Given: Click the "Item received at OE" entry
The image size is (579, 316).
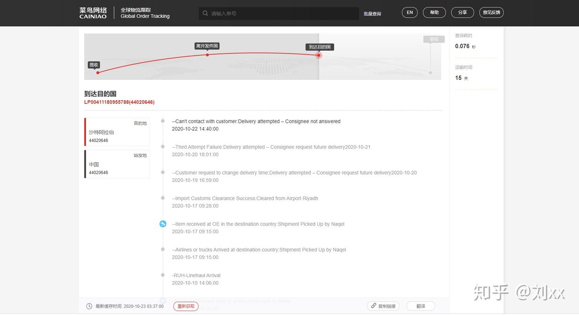Looking at the screenshot, I should (258, 224).
